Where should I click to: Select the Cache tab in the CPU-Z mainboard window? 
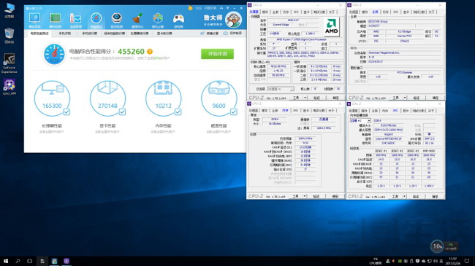point(365,12)
